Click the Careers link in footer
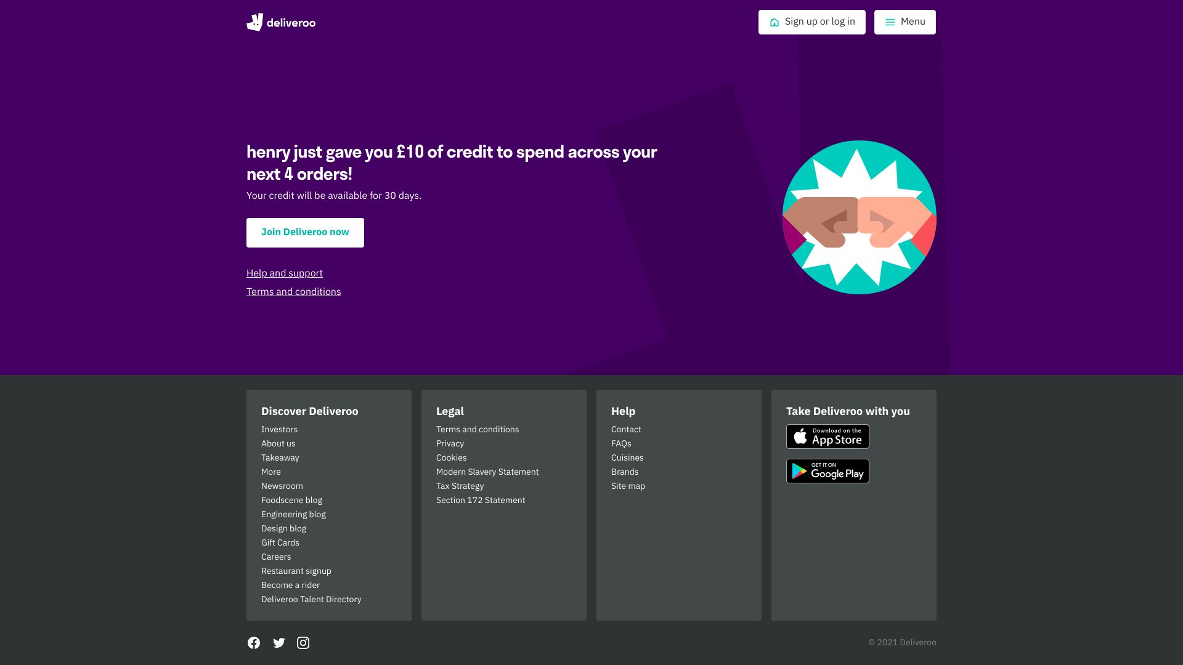The image size is (1183, 665). coord(275,556)
